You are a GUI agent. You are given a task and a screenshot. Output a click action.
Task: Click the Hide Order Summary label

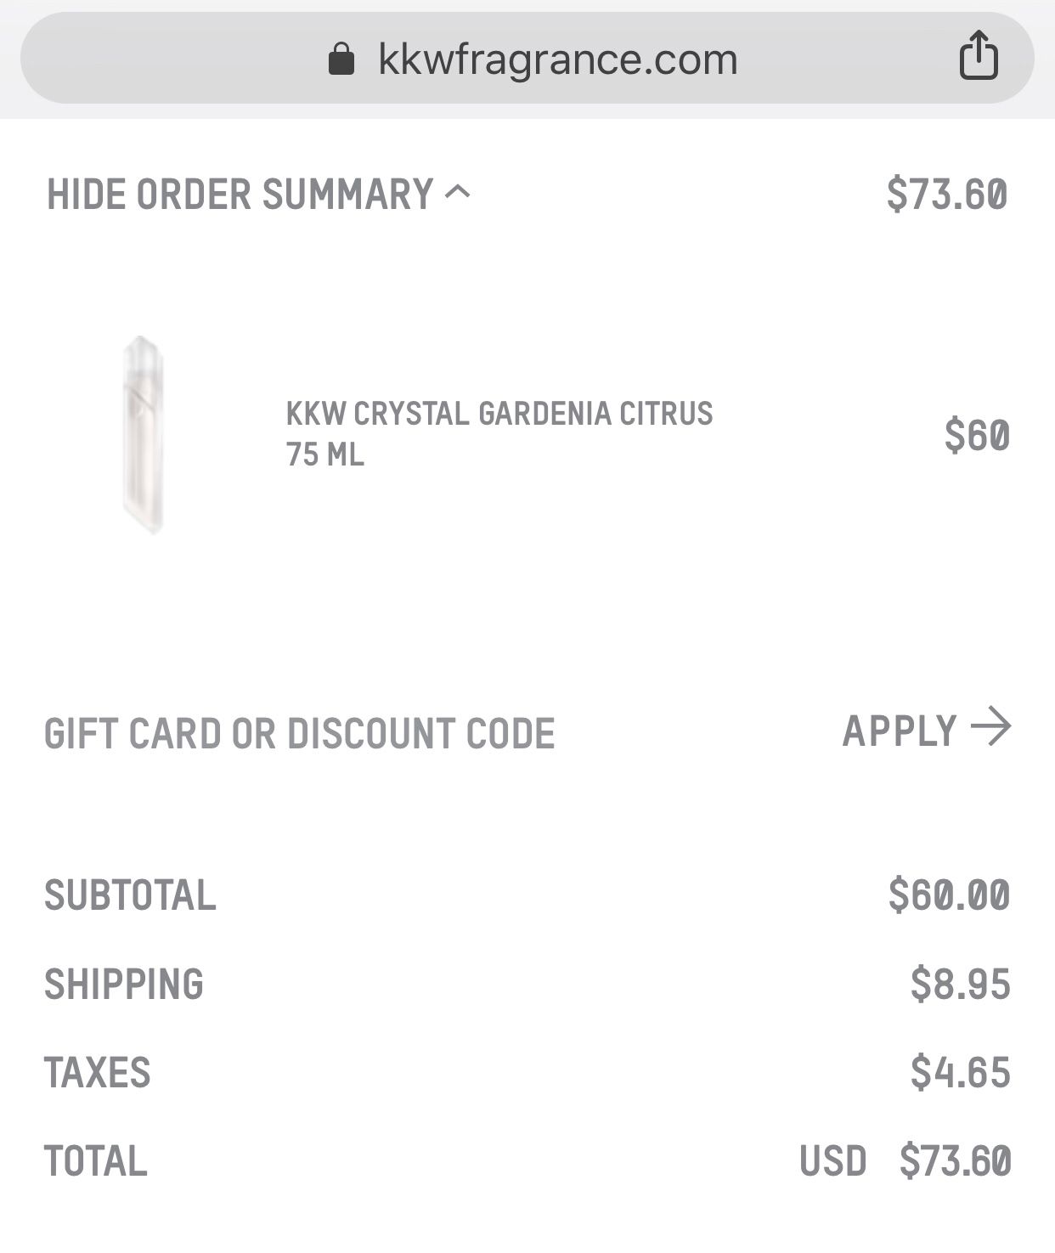click(240, 195)
